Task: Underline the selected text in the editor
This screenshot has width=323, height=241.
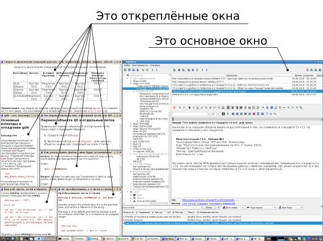Action: (197, 108)
